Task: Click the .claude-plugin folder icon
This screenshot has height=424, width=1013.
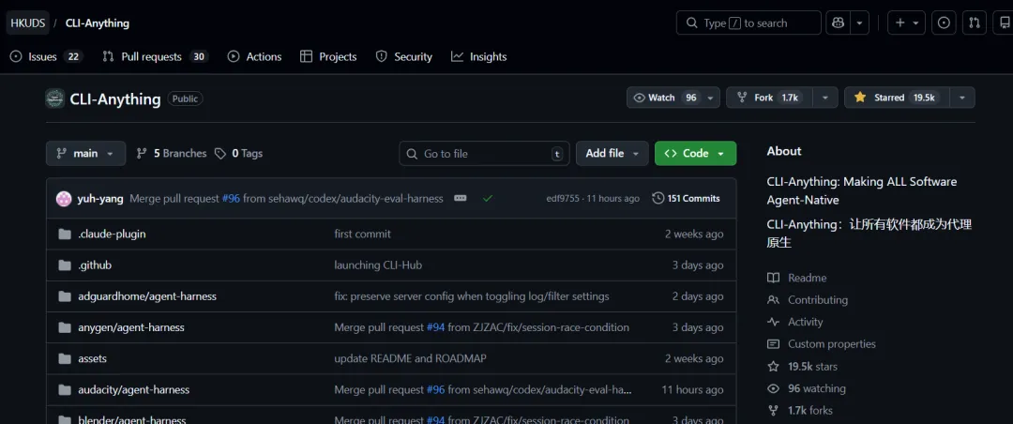Action: pyautogui.click(x=65, y=234)
